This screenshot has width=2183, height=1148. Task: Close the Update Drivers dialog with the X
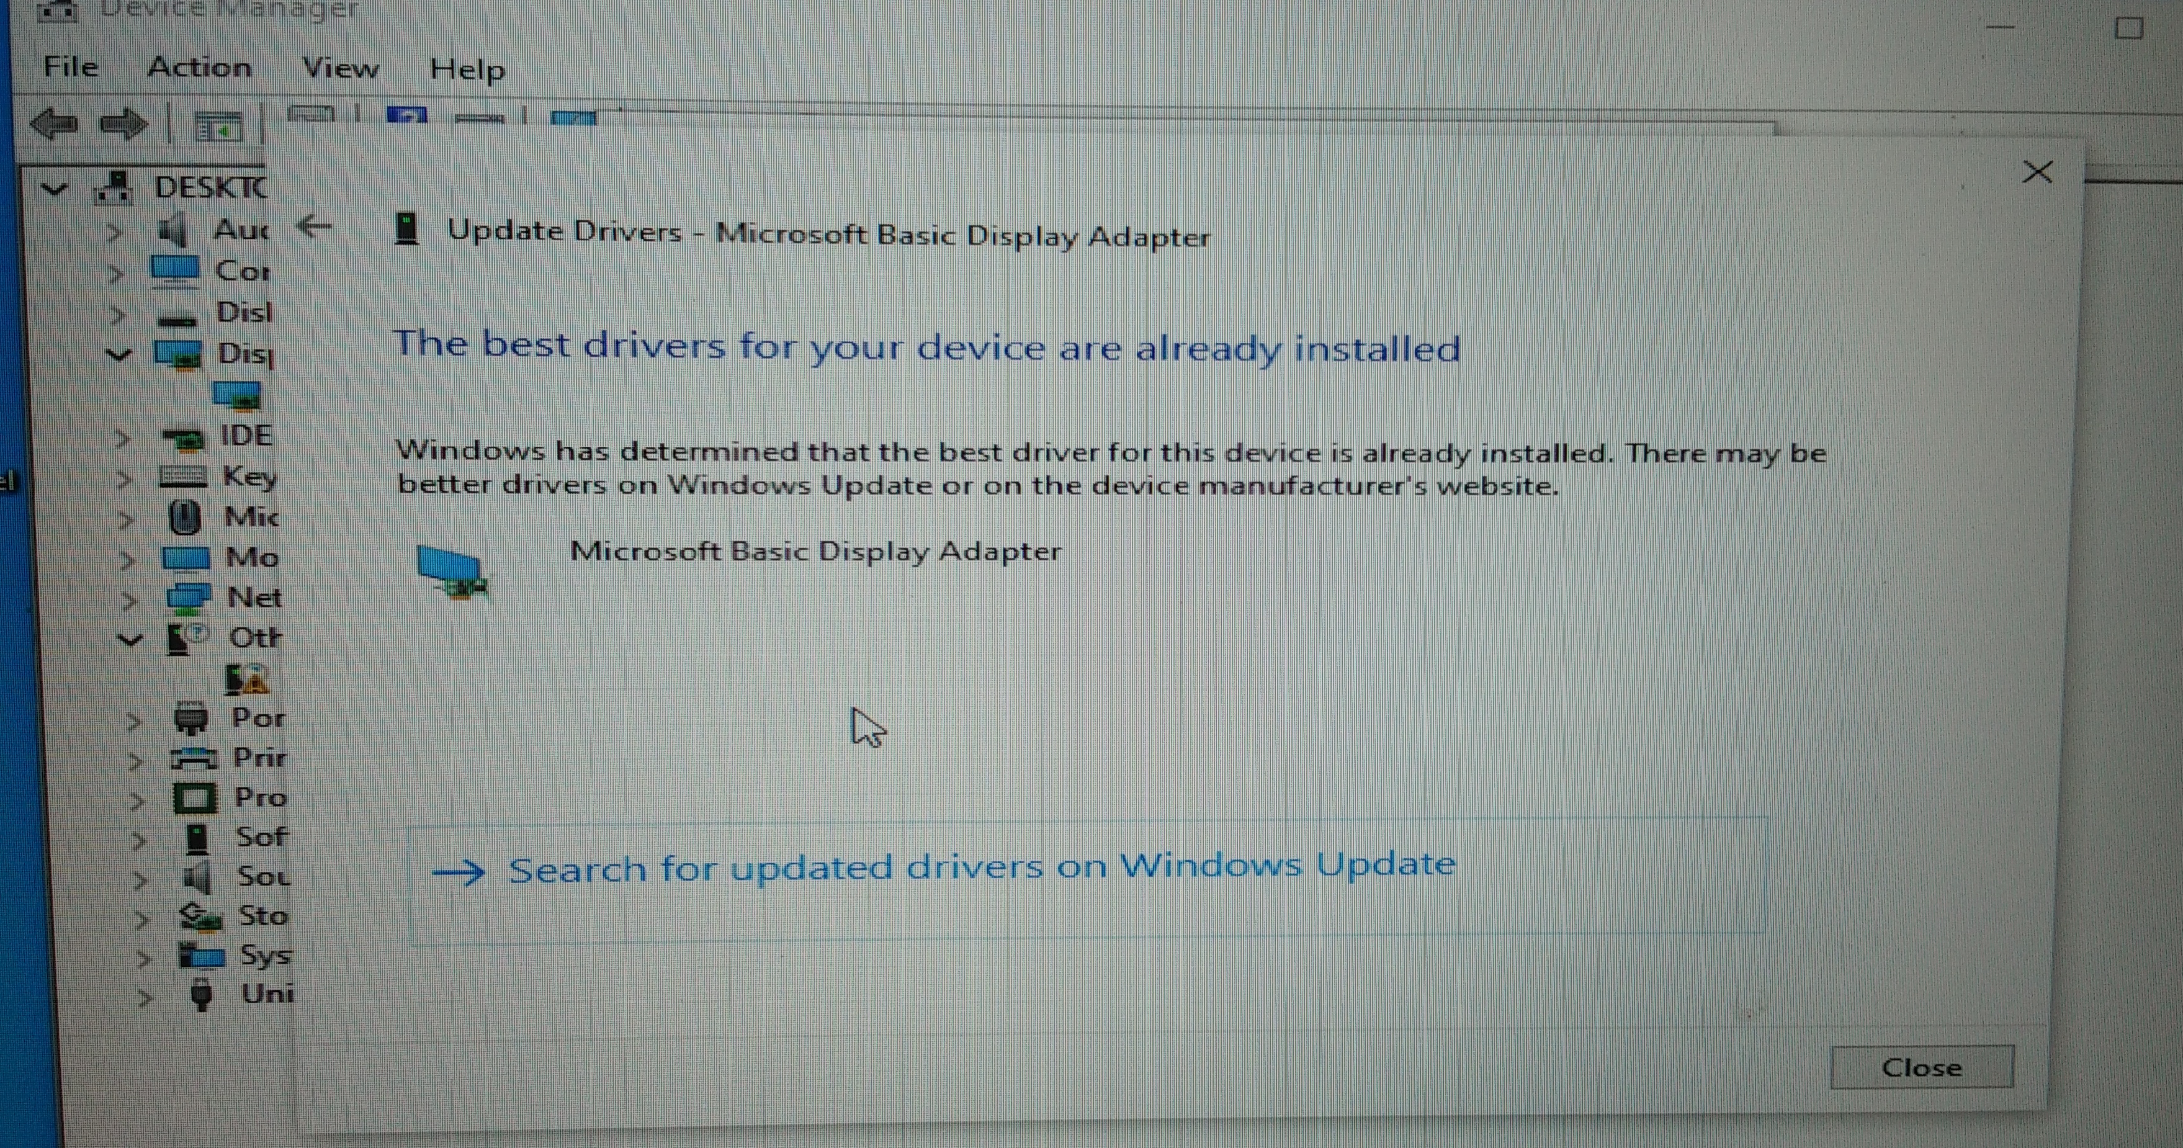[x=2037, y=172]
